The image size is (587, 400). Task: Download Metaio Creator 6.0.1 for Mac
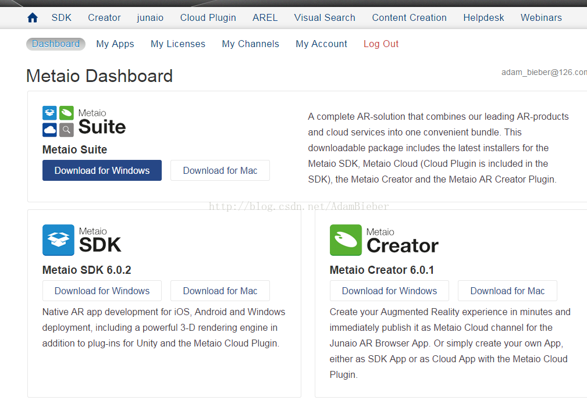(508, 291)
